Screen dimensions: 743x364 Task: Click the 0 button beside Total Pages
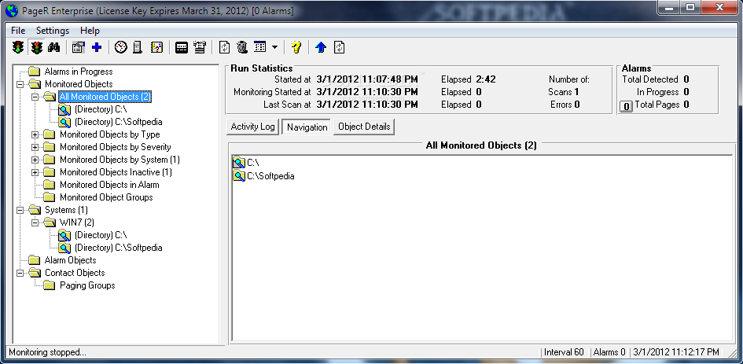click(626, 107)
